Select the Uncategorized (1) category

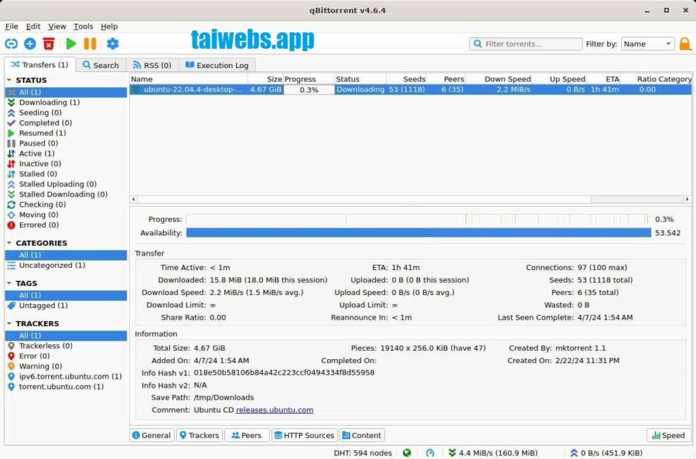pyautogui.click(x=66, y=265)
